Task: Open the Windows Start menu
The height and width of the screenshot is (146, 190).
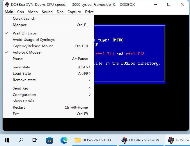Action: tap(7, 140)
